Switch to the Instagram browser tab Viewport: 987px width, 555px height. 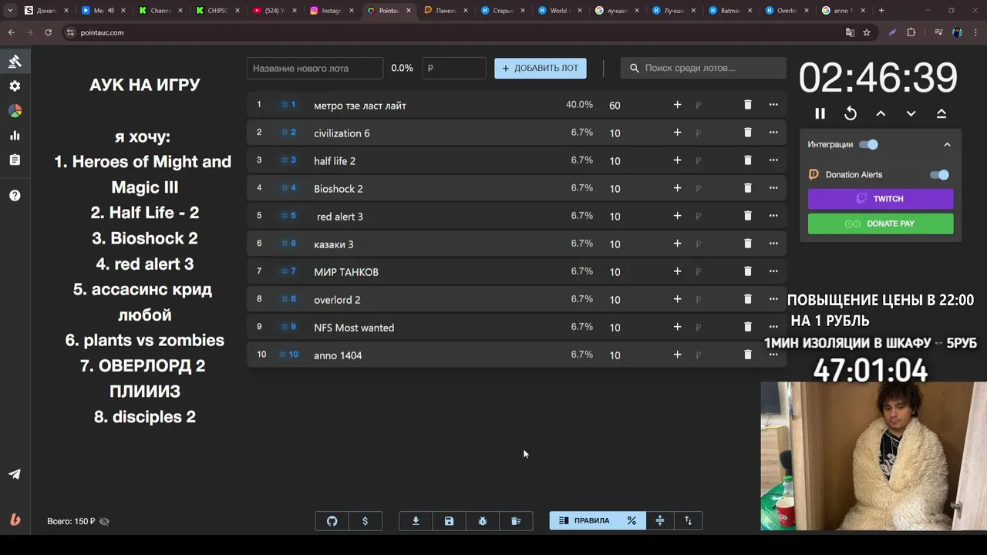pos(330,11)
